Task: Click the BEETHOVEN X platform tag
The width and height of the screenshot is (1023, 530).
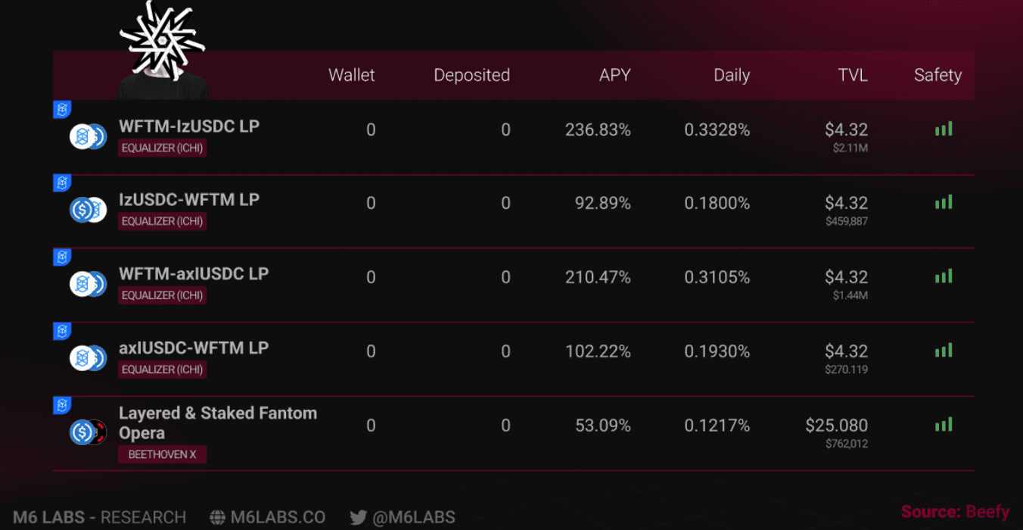Action: pyautogui.click(x=162, y=455)
